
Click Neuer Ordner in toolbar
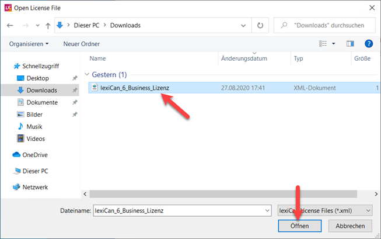(81, 44)
